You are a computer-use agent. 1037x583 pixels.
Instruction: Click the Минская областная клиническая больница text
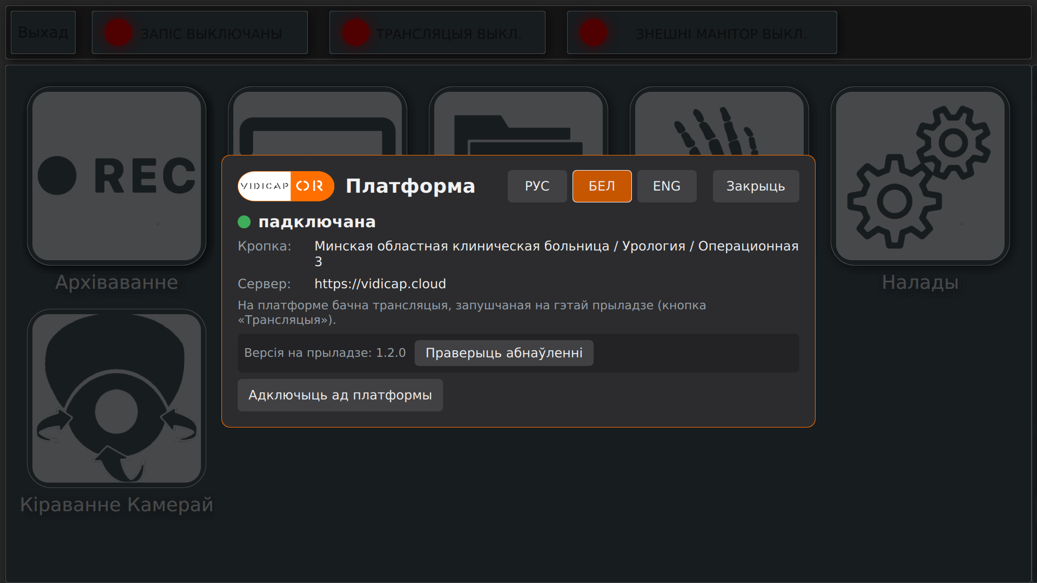(462, 246)
